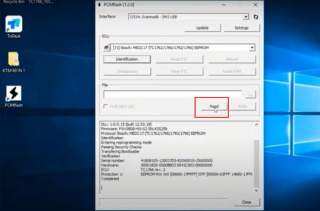Select the TC1766 desktop file
The image size is (320, 211).
pos(41,2)
